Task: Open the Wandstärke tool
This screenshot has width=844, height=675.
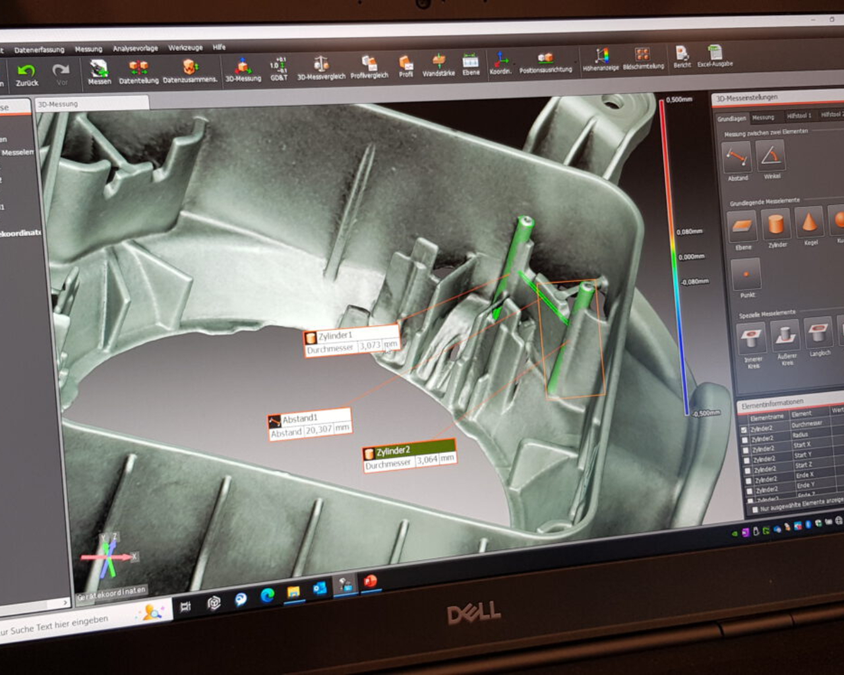Action: click(x=438, y=65)
